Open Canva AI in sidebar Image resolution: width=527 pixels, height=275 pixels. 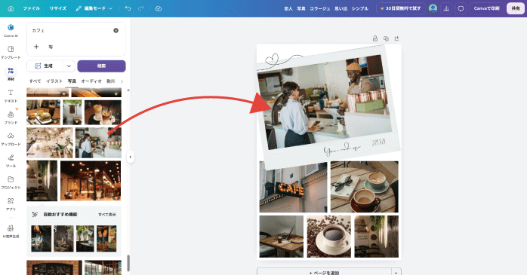coord(11,31)
